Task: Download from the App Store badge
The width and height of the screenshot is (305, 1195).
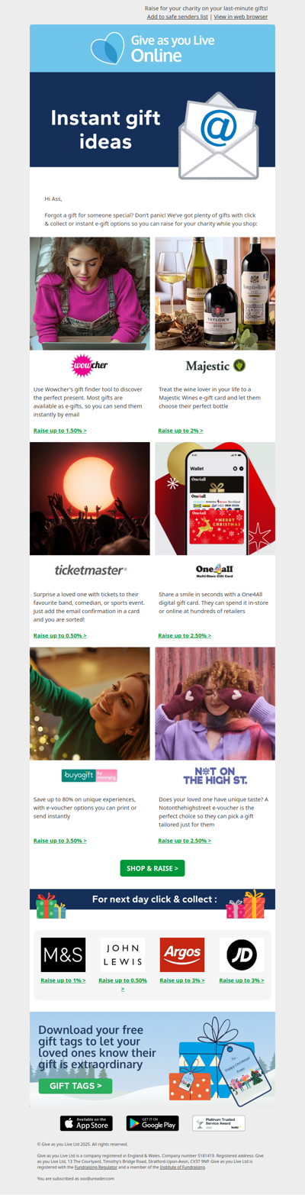Action: [x=86, y=1123]
